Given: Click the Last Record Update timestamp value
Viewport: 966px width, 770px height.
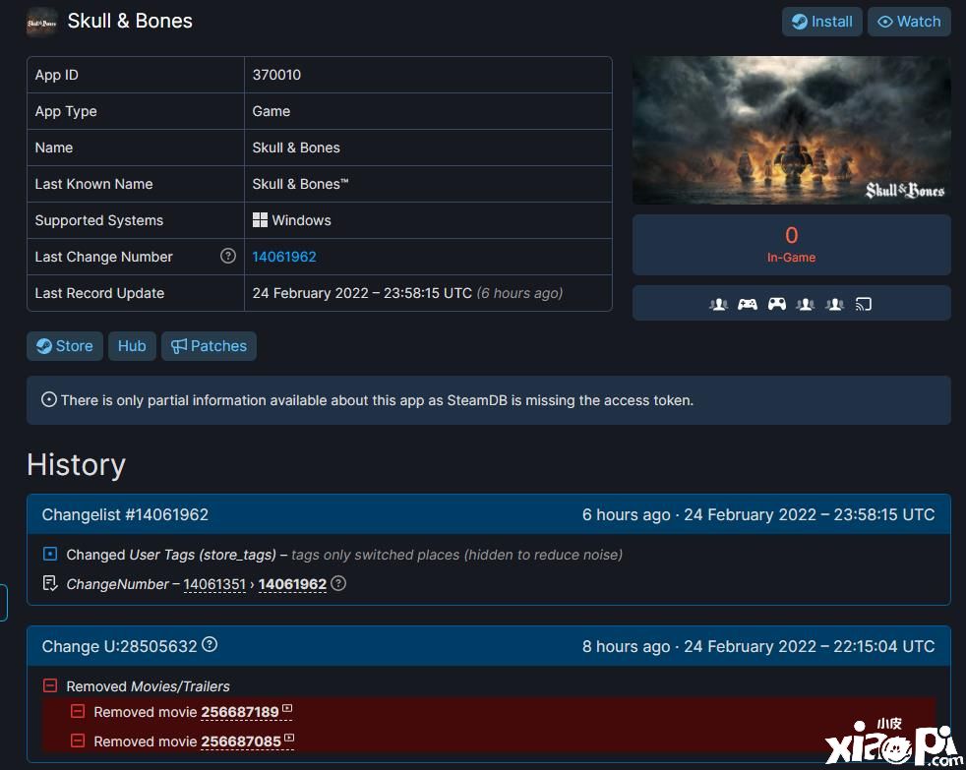Looking at the screenshot, I should 407,293.
